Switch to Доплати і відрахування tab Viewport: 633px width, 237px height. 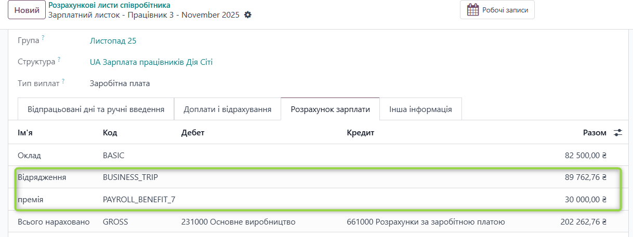click(x=227, y=109)
